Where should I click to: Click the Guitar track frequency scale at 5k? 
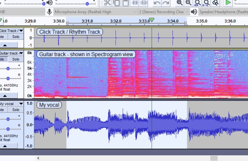pyautogui.click(x=29, y=68)
